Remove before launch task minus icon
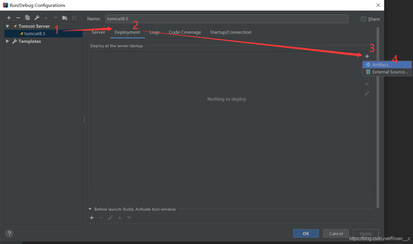 [x=101, y=218]
